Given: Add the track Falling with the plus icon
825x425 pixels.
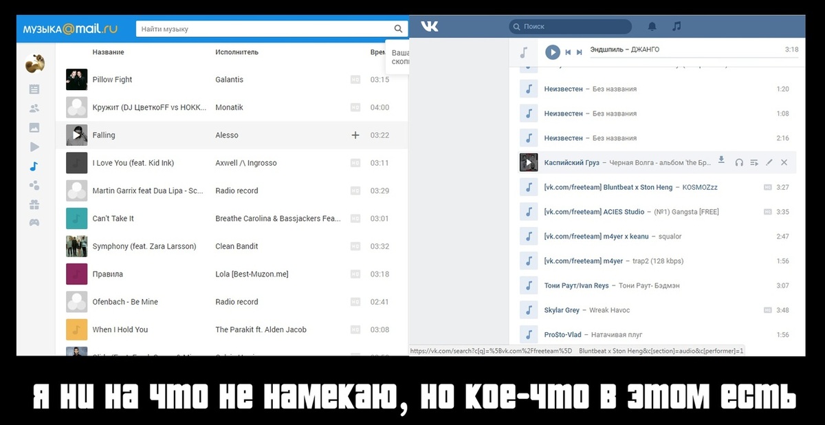Looking at the screenshot, I should 355,135.
